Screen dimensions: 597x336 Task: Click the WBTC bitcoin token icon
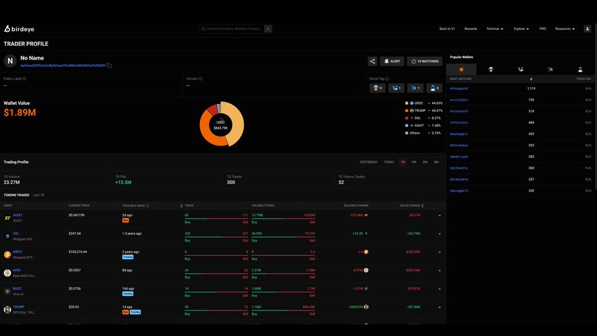[7, 254]
